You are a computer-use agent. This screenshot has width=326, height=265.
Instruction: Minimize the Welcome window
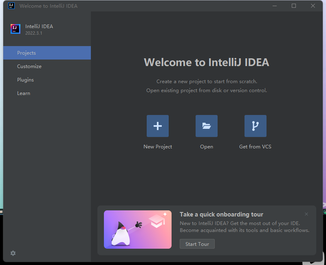[275, 6]
